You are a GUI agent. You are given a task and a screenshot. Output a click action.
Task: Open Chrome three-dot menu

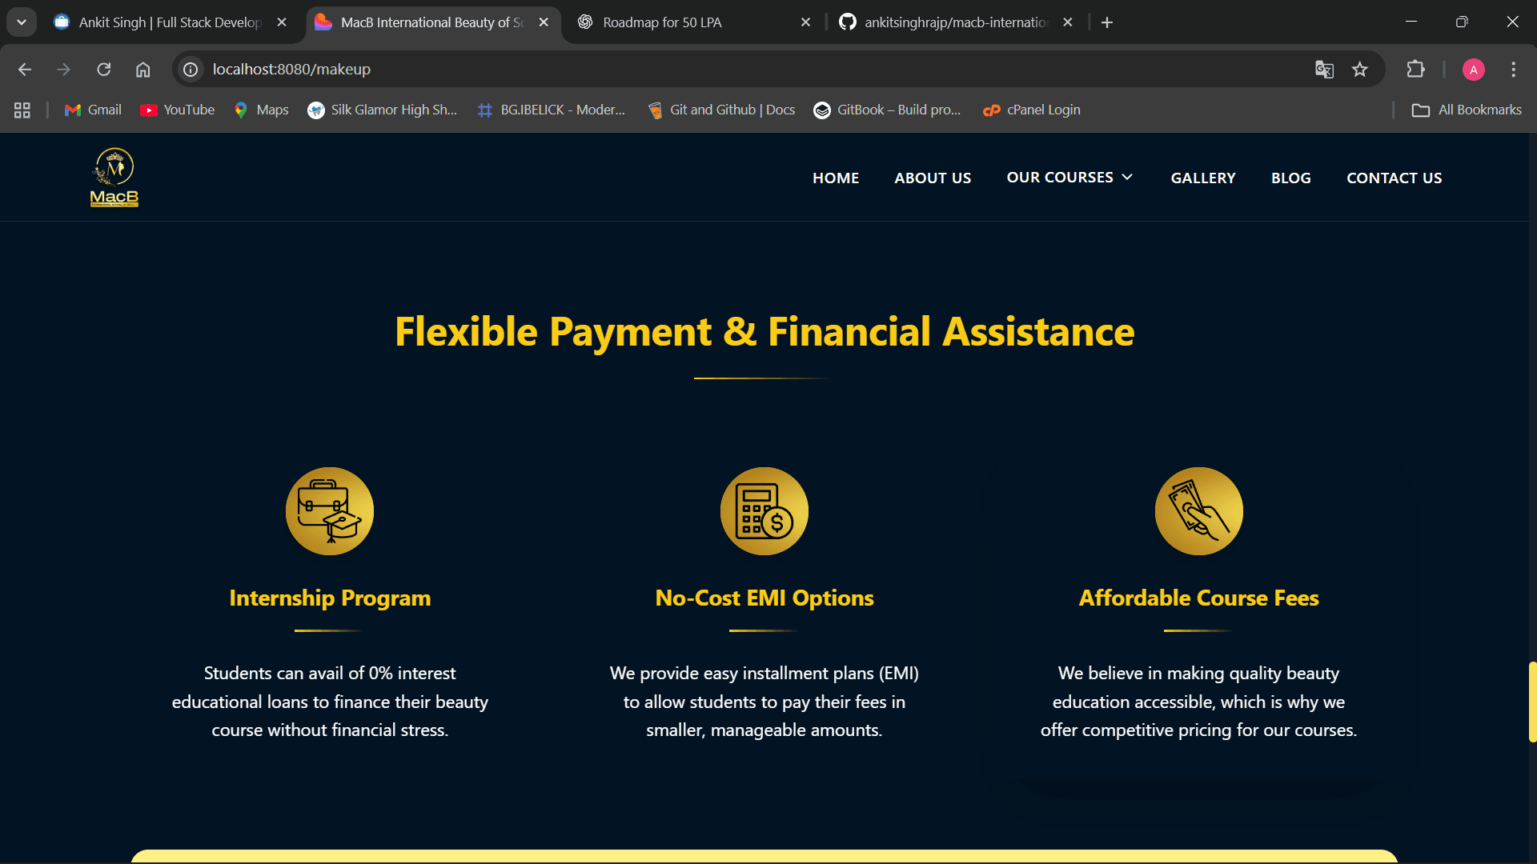pos(1513,70)
